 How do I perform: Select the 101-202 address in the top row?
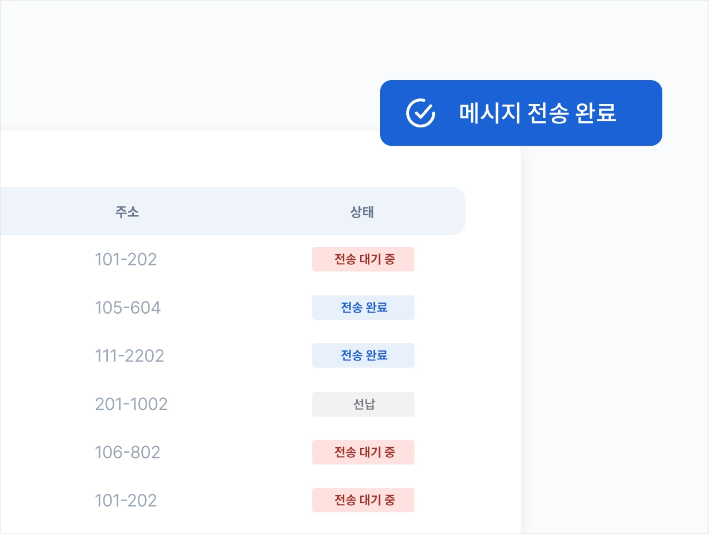pos(126,259)
